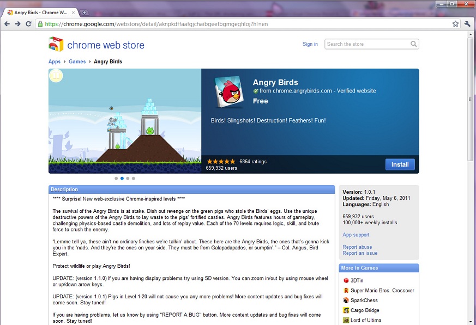
Task: Click the Sign in link
Action: (310, 44)
